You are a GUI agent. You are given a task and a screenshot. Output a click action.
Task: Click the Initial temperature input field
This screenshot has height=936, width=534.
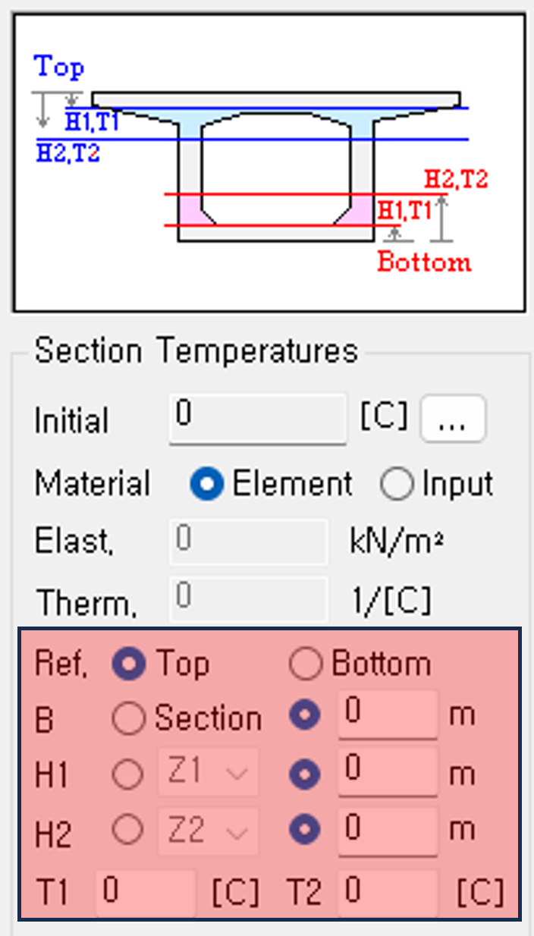point(258,418)
